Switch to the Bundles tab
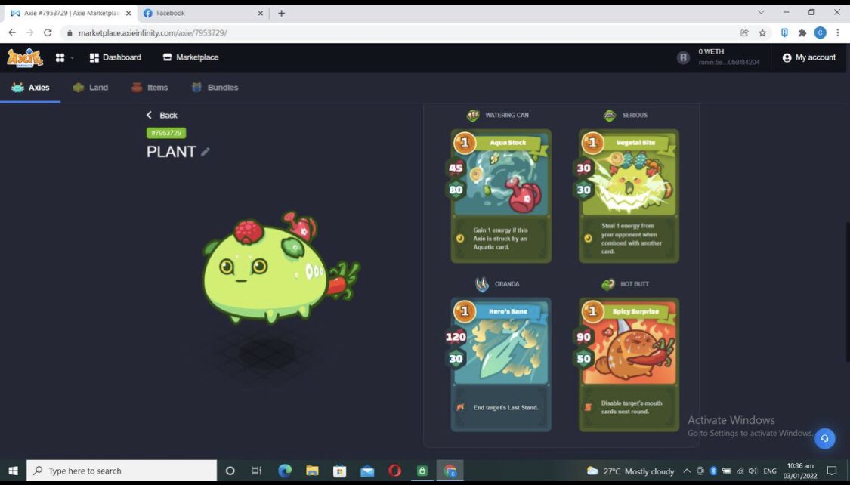Image resolution: width=850 pixels, height=485 pixels. (215, 87)
